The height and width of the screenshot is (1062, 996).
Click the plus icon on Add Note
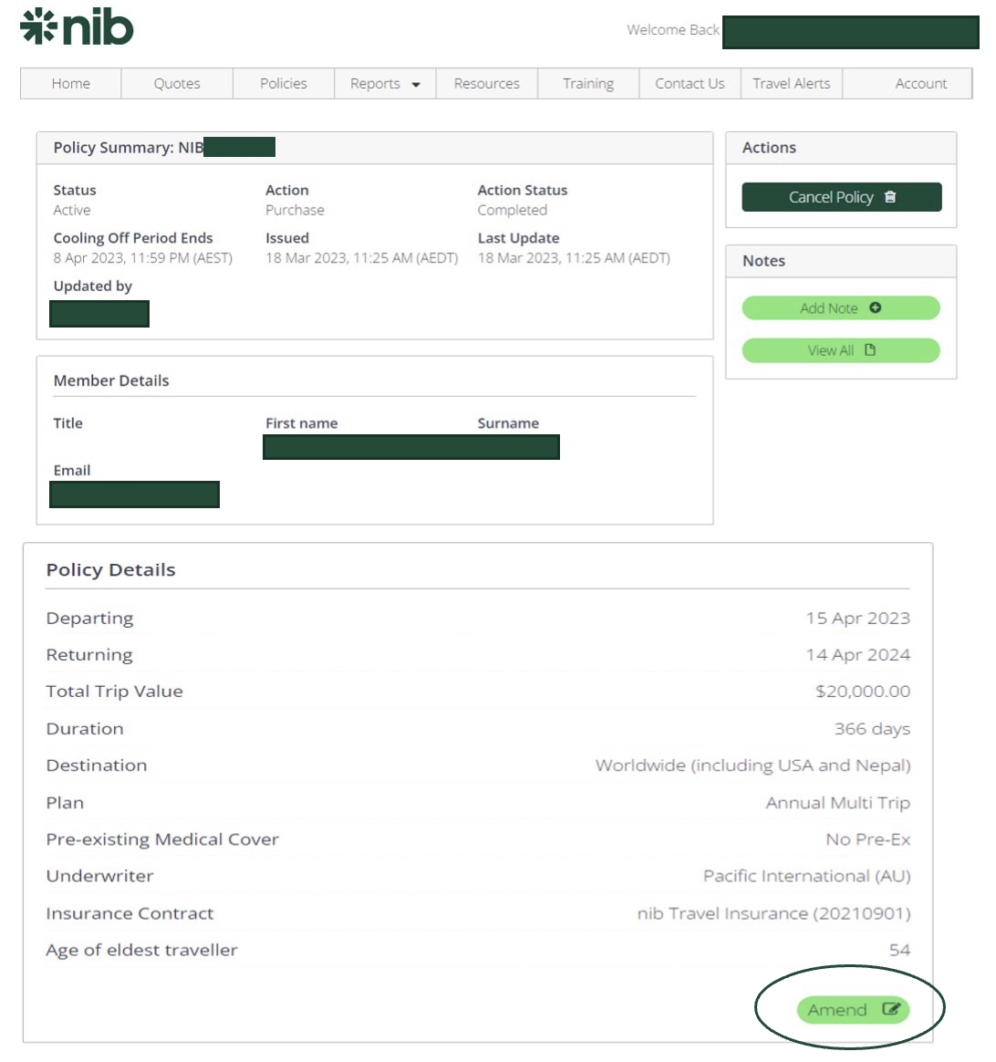[x=875, y=307]
